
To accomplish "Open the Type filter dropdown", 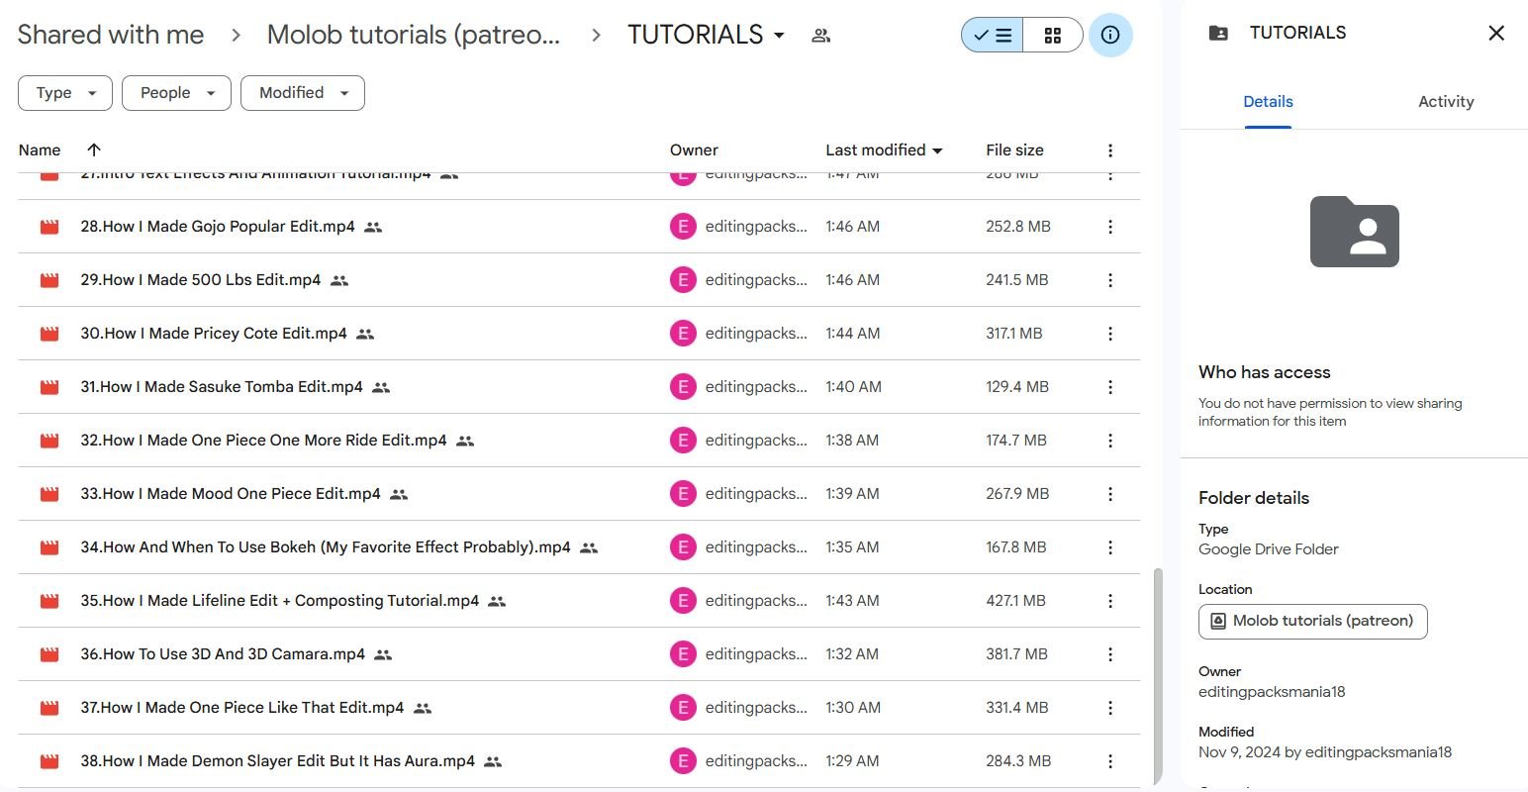I will tap(65, 93).
